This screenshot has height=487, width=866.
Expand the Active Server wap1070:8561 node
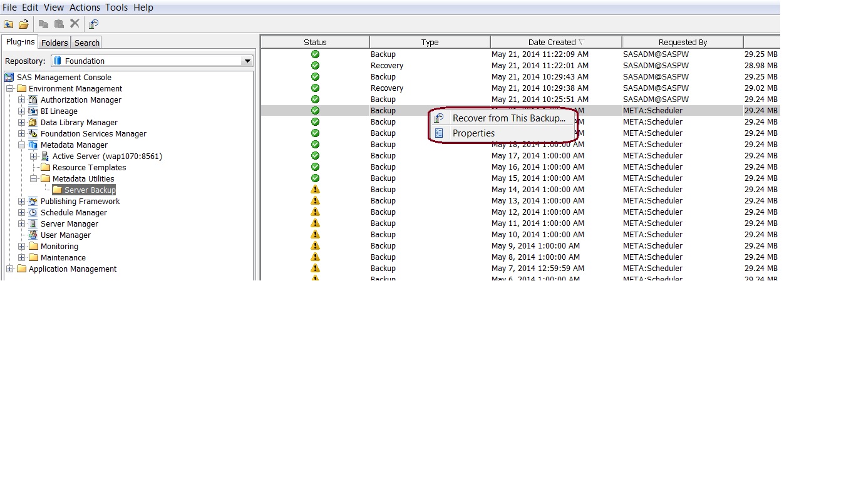[x=35, y=156]
